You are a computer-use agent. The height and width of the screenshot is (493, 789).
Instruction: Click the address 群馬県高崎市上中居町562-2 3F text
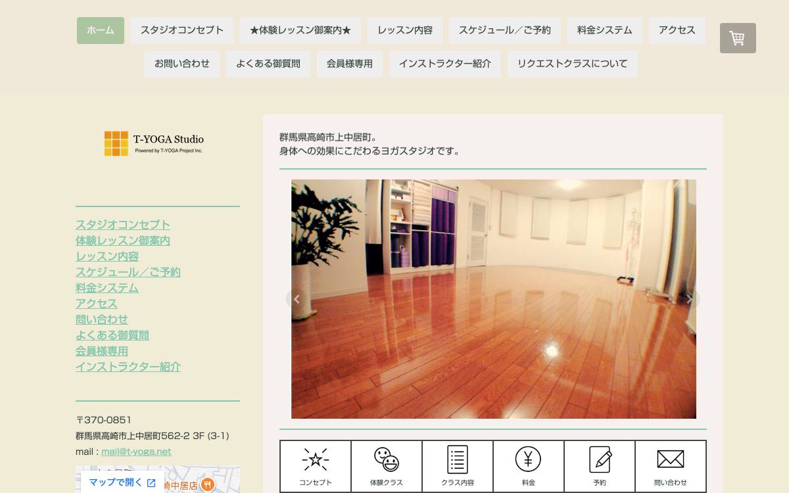click(153, 436)
